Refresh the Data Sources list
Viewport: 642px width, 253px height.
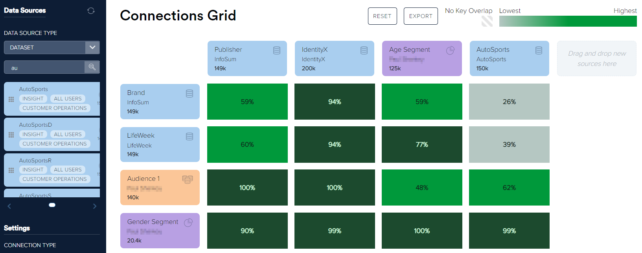(91, 11)
